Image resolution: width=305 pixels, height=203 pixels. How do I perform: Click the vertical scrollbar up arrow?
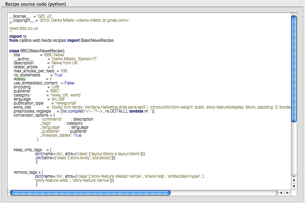click(294, 180)
